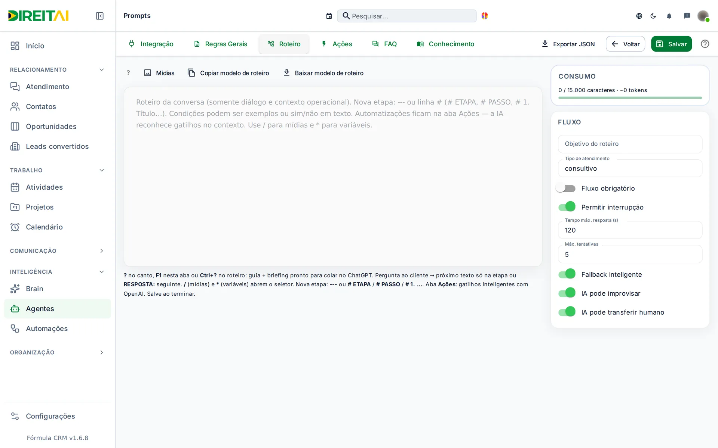Open Brain page in sidebar
The width and height of the screenshot is (718, 448).
pyautogui.click(x=58, y=289)
